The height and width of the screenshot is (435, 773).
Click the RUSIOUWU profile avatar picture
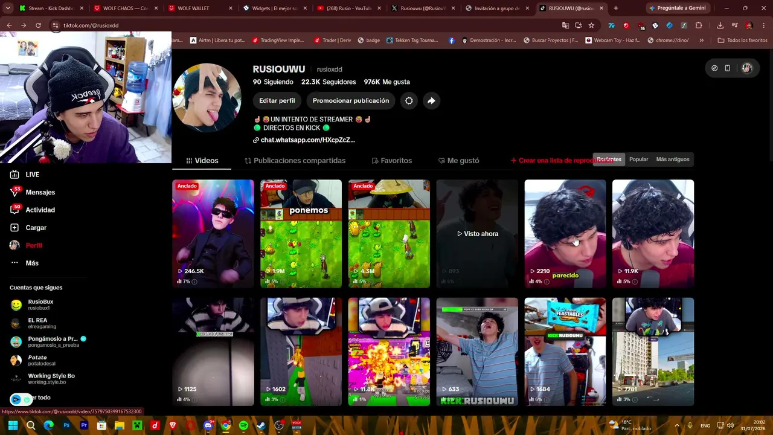click(207, 98)
